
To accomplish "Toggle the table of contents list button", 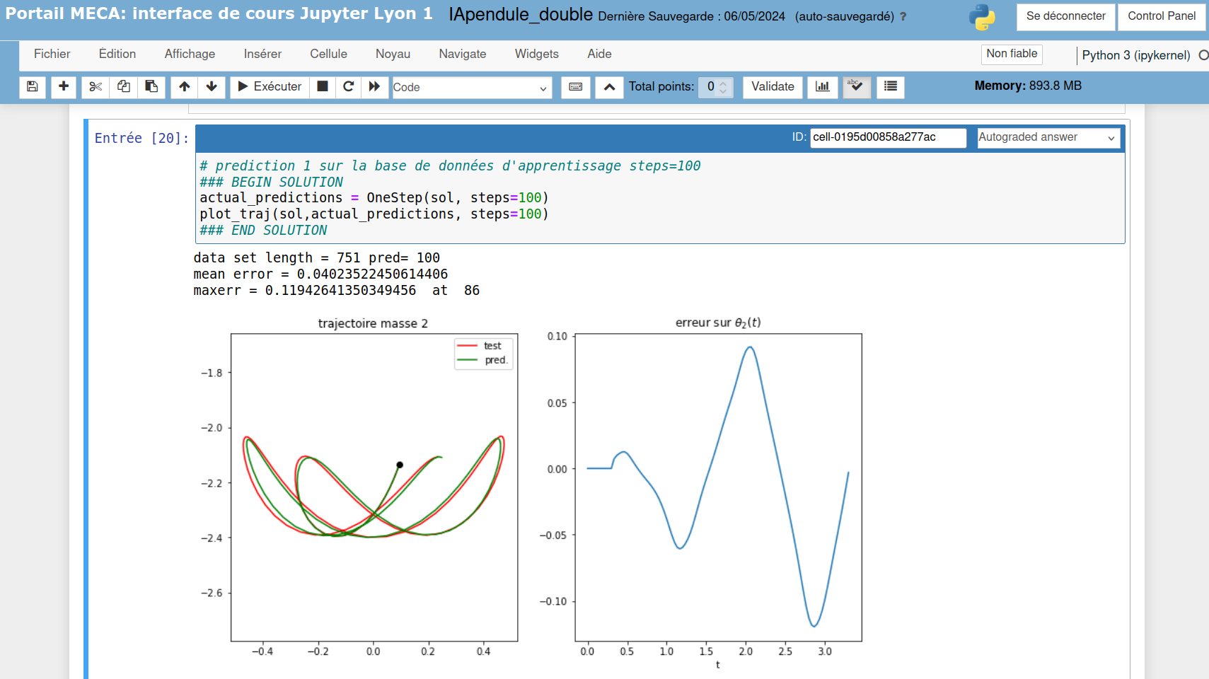I will coord(891,86).
